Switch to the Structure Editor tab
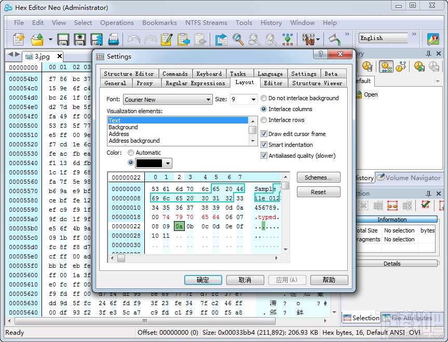Viewport: 448px width, 342px height. coord(129,74)
